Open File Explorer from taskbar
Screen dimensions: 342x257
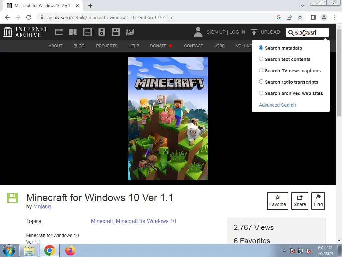[x=29, y=250]
